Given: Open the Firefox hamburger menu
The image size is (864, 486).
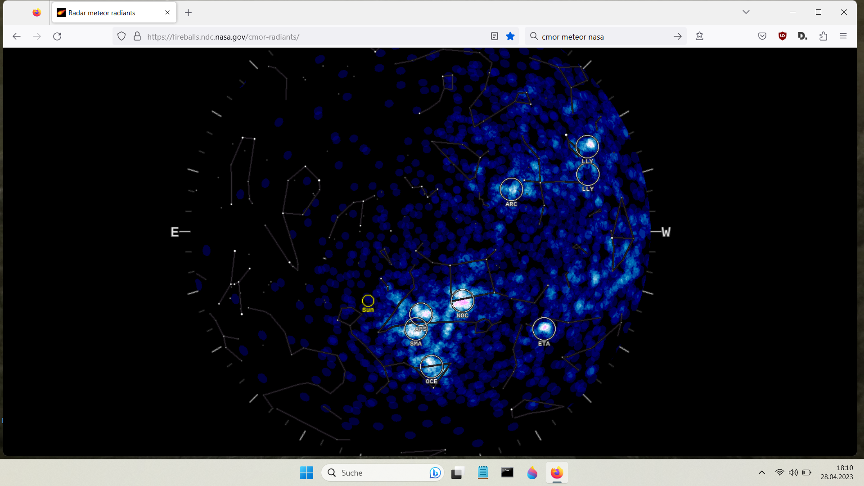Looking at the screenshot, I should click(x=843, y=36).
